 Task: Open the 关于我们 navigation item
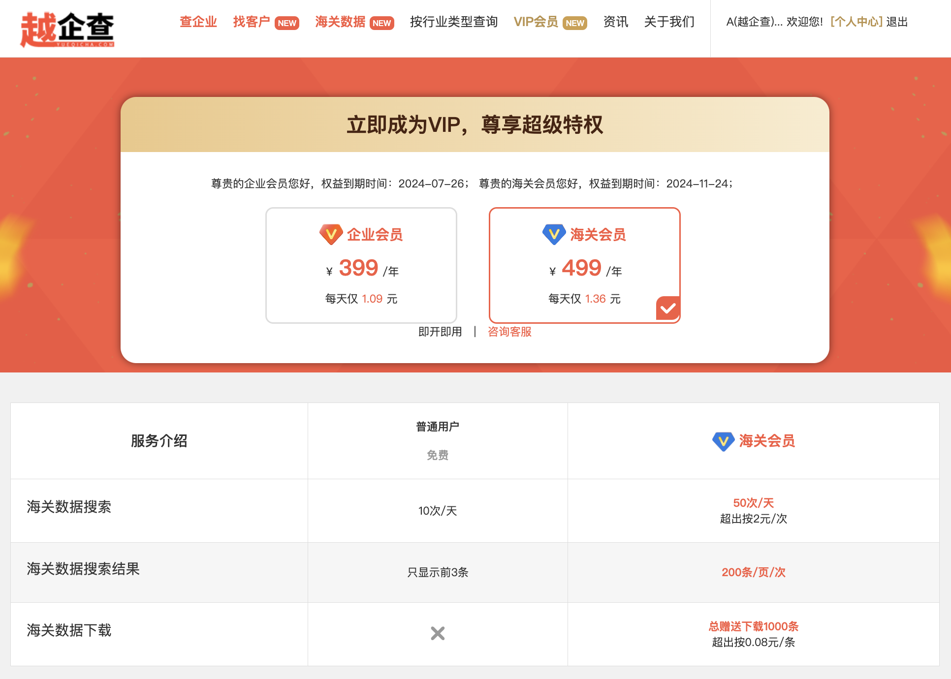pos(669,22)
